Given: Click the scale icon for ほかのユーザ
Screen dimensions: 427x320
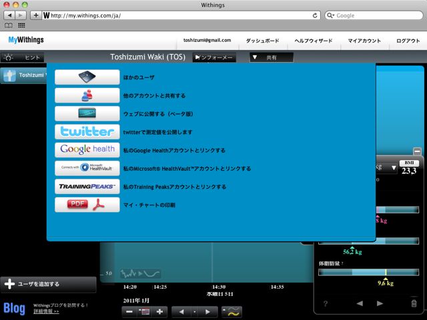Looking at the screenshot, I should pyautogui.click(x=87, y=77).
